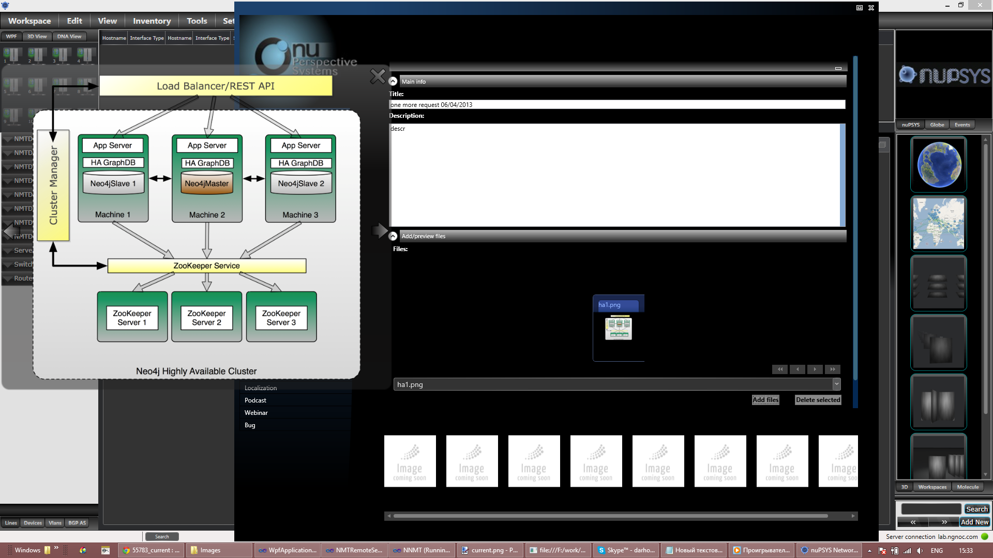Open the ha1.png file dropdown
Image resolution: width=993 pixels, height=558 pixels.
pos(836,384)
